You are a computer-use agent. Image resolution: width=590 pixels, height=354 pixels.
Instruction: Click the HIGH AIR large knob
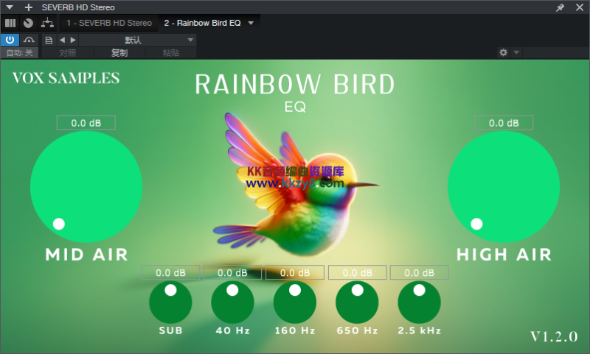(x=504, y=187)
